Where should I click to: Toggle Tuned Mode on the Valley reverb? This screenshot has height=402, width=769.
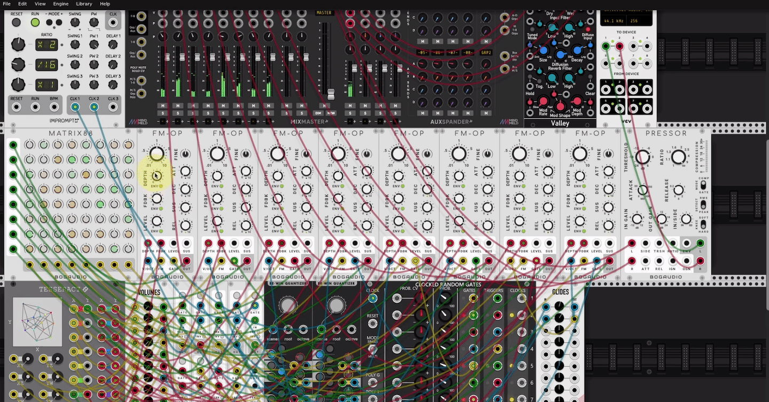coord(532,29)
